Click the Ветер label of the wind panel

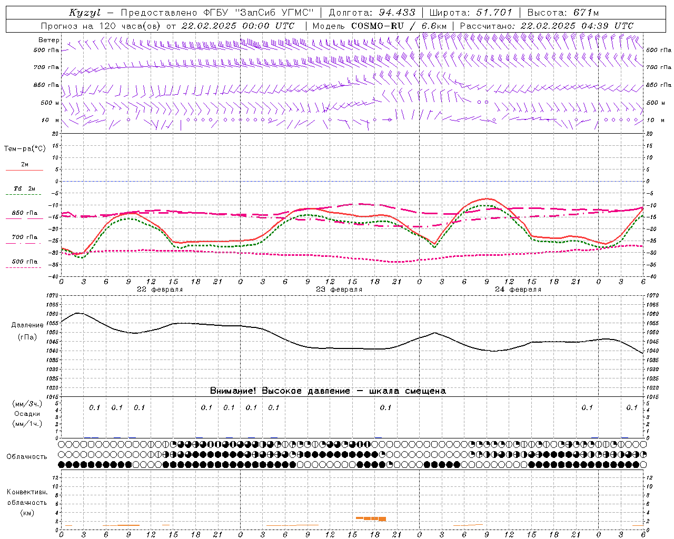click(x=49, y=40)
